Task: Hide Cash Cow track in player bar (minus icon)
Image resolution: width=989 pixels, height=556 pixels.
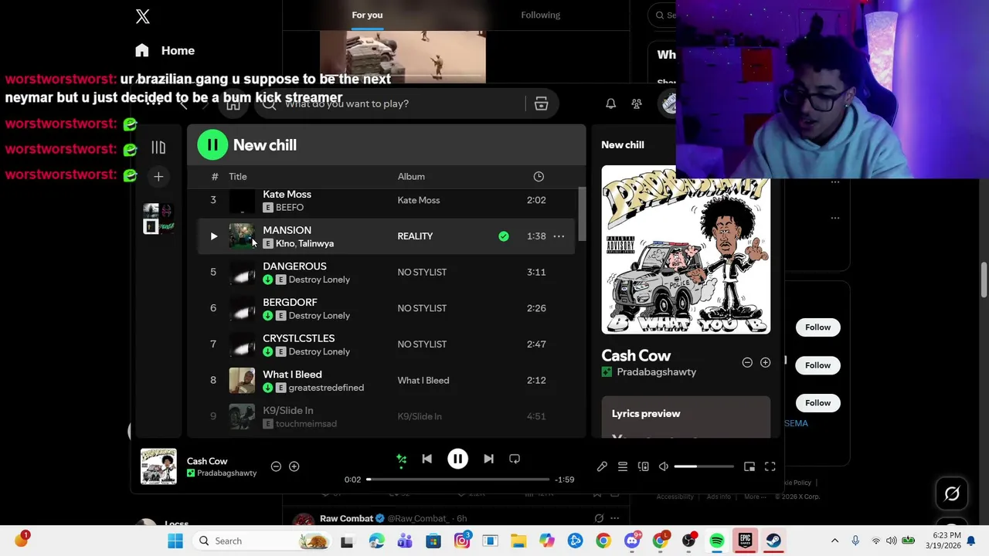Action: click(x=276, y=466)
